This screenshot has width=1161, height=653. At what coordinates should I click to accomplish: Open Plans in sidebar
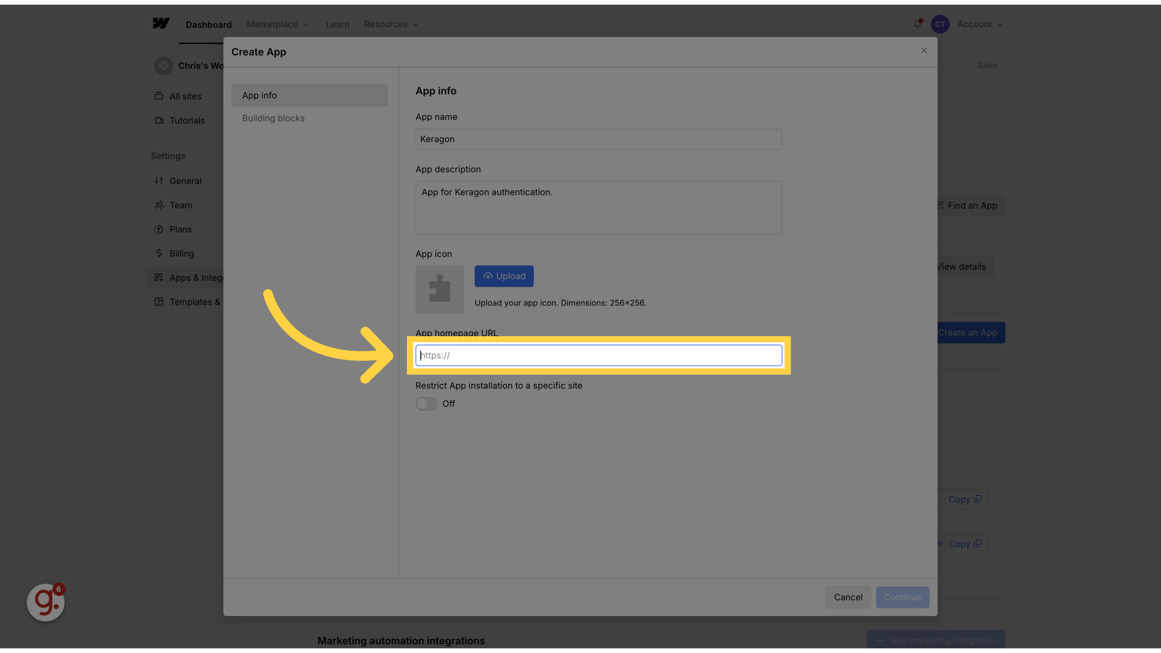pos(180,229)
